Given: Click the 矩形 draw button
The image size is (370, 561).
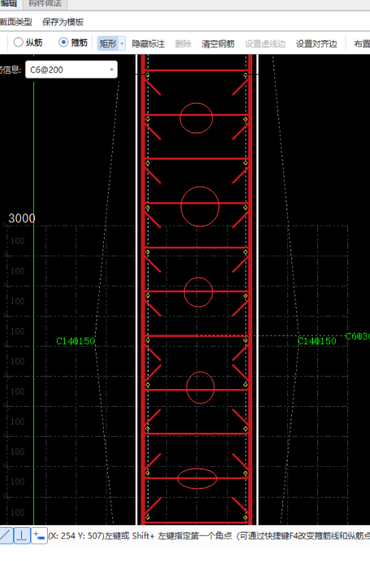Looking at the screenshot, I should click(x=108, y=44).
